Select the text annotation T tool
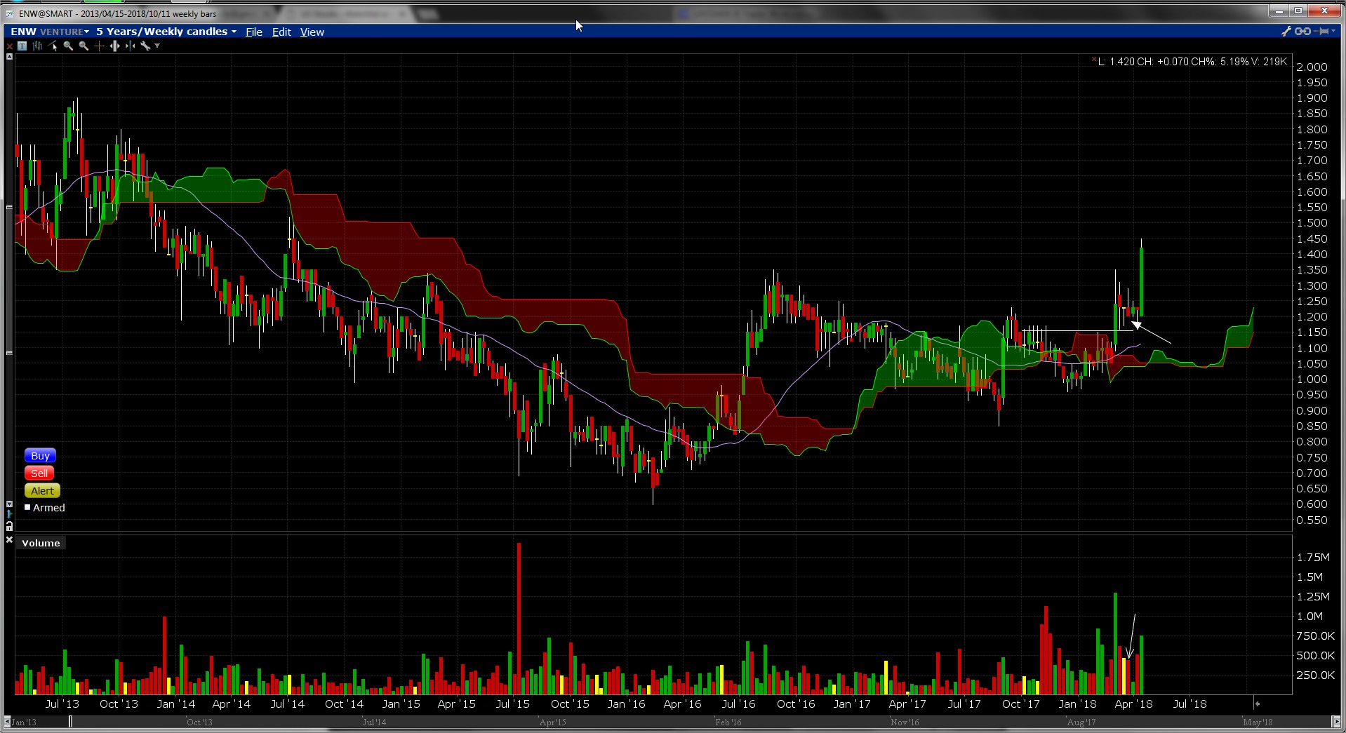 22,46
